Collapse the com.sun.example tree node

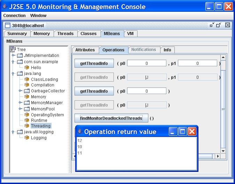[13, 61]
